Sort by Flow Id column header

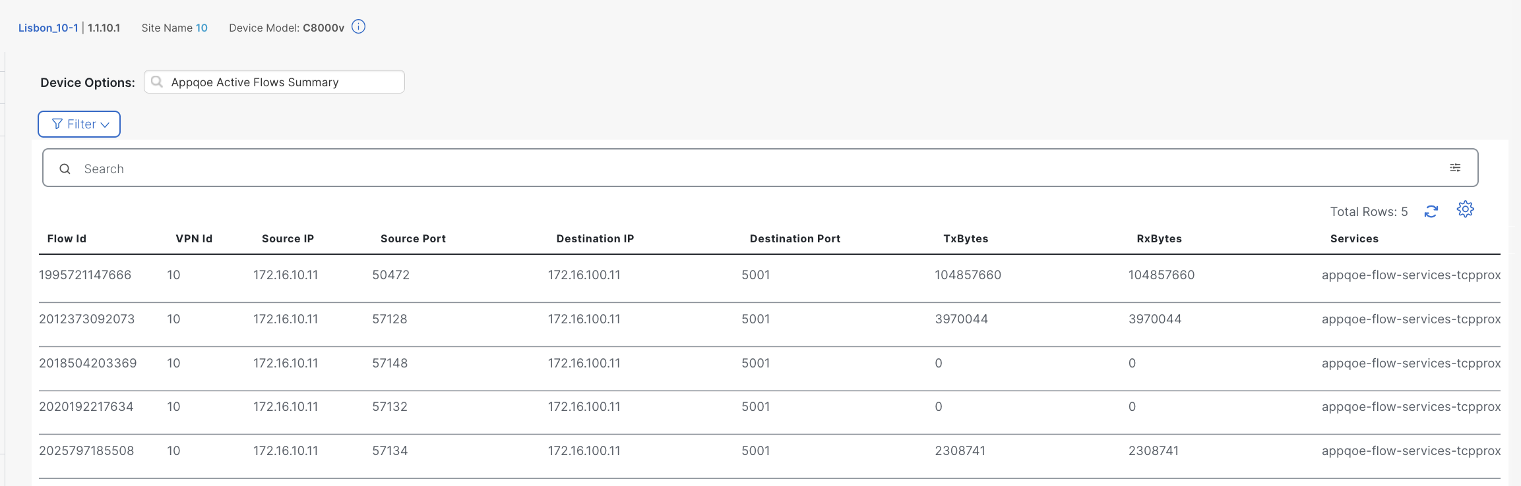tap(67, 238)
